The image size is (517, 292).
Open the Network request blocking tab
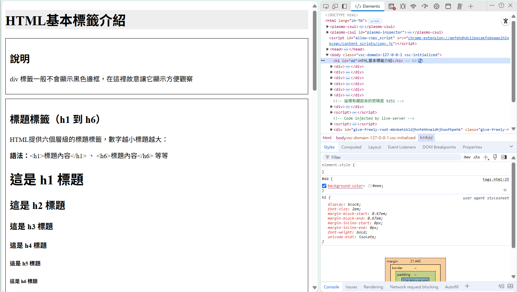tap(414, 287)
